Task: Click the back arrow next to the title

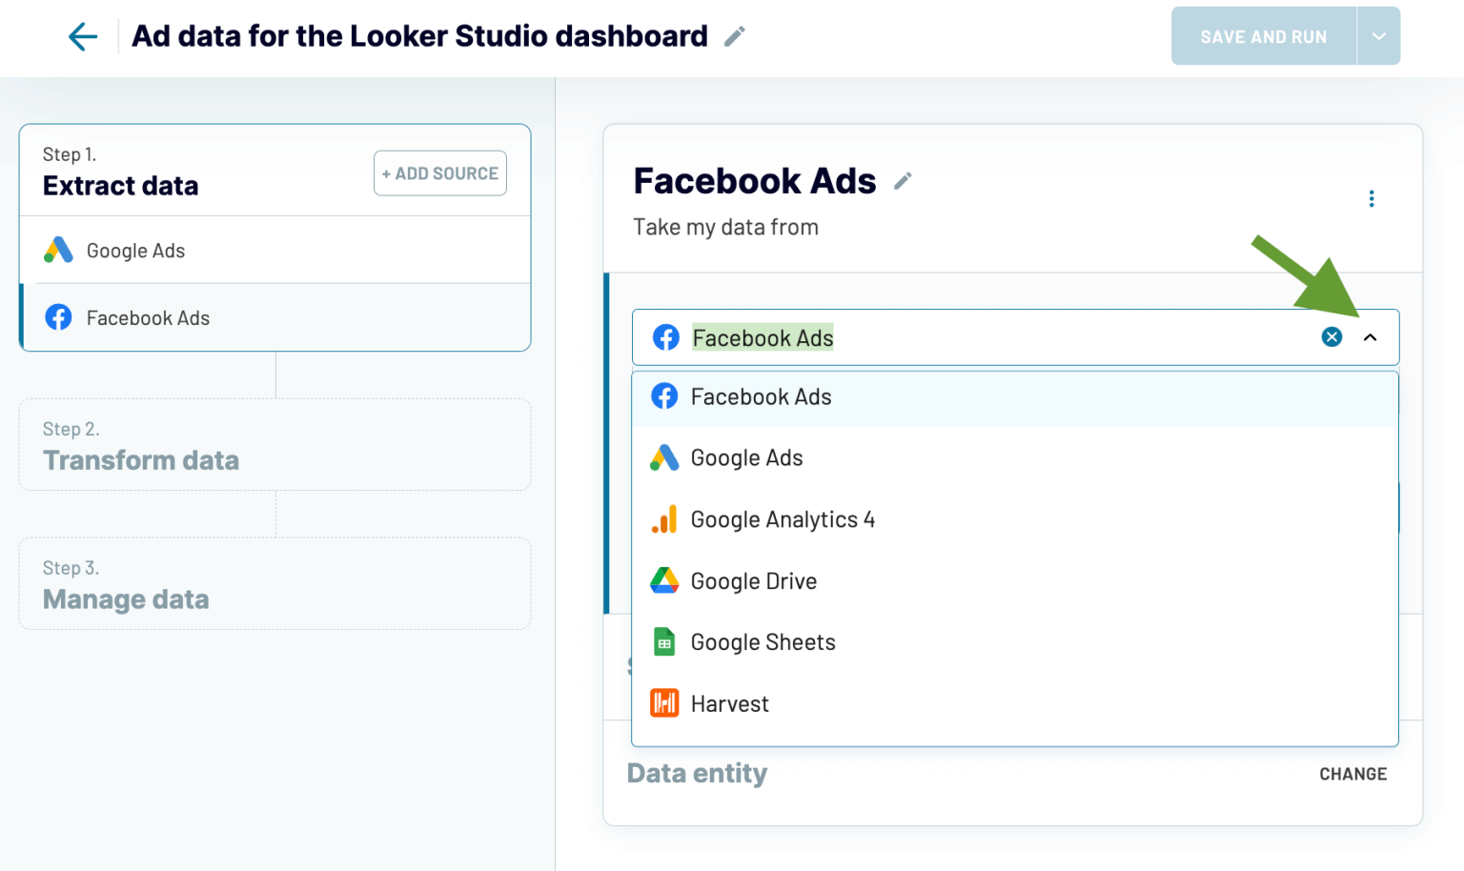Action: [x=83, y=35]
